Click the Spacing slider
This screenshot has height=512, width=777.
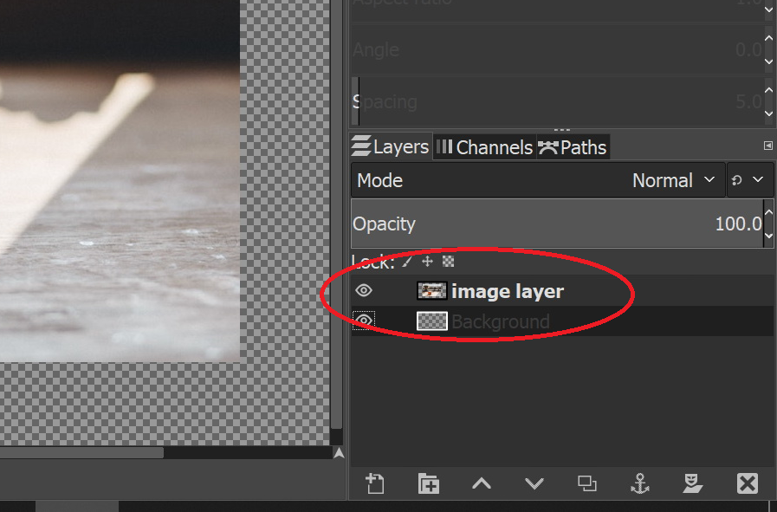[x=558, y=101]
